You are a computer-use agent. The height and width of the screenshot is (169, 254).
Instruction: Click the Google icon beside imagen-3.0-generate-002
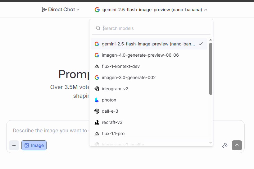tap(97, 77)
